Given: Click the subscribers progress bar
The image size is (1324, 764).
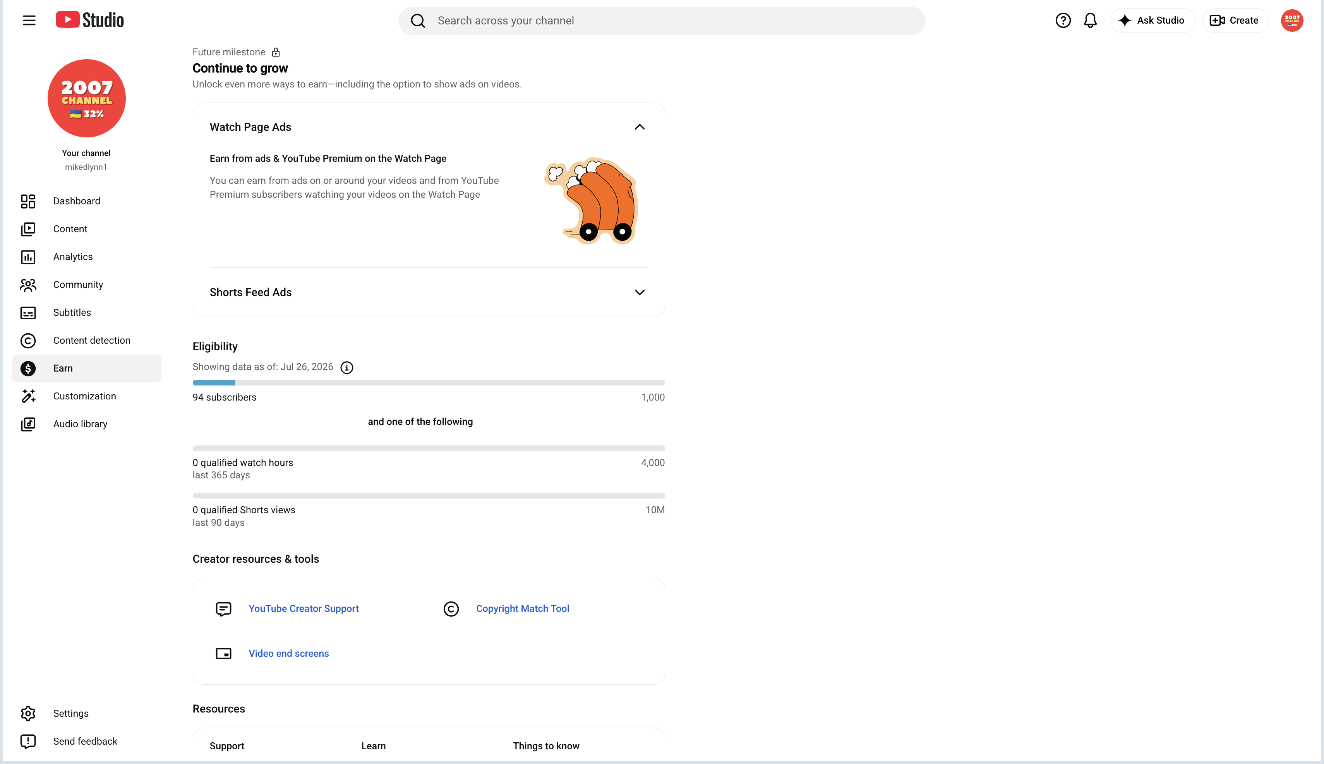Looking at the screenshot, I should (429, 382).
